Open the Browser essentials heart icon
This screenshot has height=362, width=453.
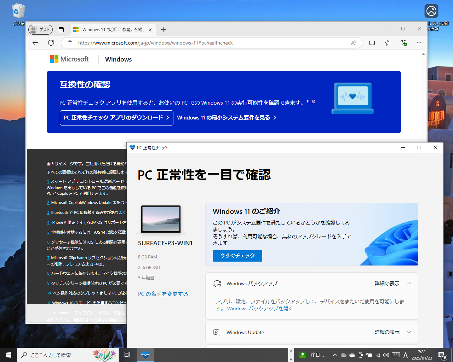pos(403,42)
